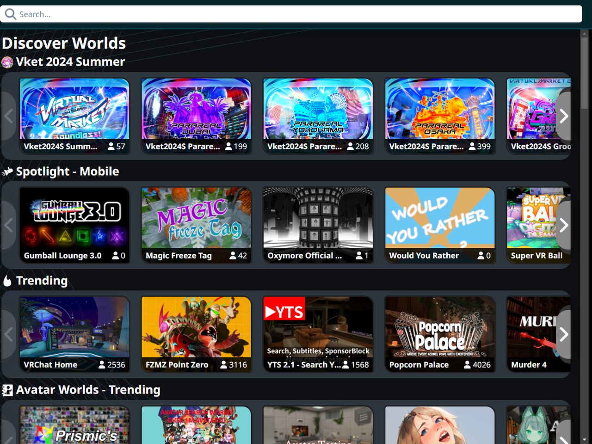Image resolution: width=592 pixels, height=444 pixels.
Task: Open Vket2024S Parareal Yokohama world
Action: point(318,116)
